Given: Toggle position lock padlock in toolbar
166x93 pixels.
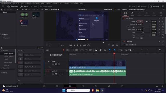Looking at the screenshot, I should pyautogui.click(x=105, y=50).
